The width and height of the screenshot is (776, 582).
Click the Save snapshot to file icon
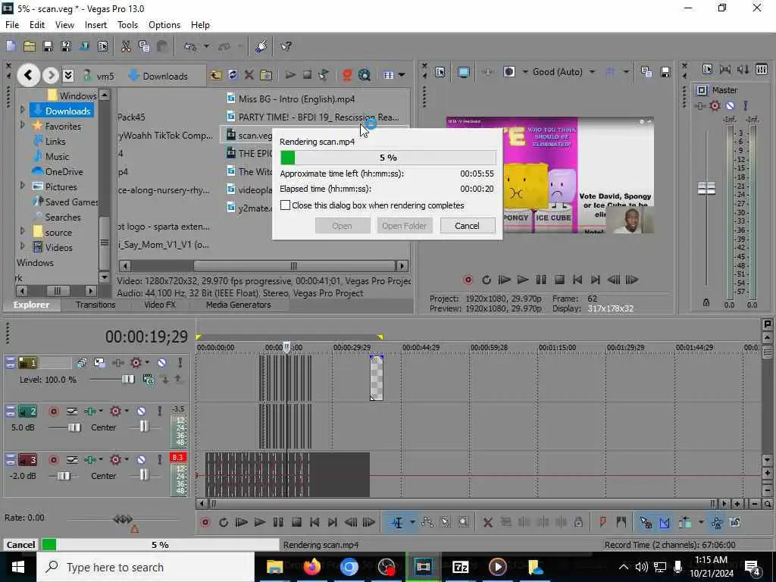tap(665, 72)
